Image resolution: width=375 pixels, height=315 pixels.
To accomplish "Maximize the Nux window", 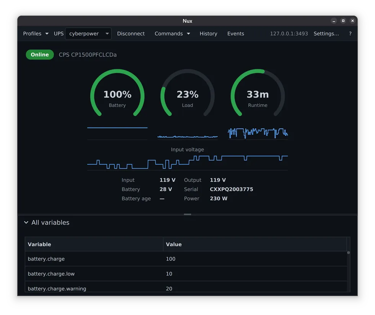I will pos(343,21).
